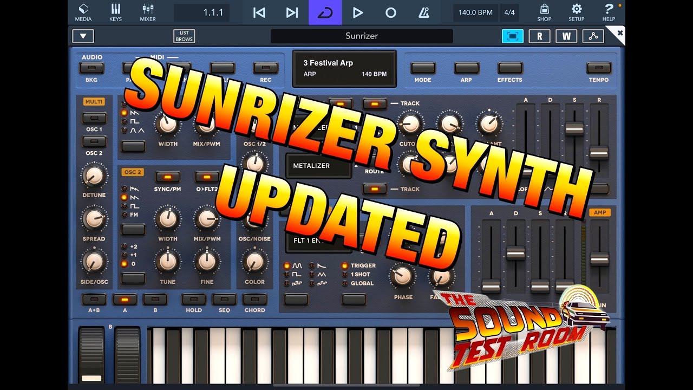
Task: Start playback with Play button
Action: (x=358, y=12)
